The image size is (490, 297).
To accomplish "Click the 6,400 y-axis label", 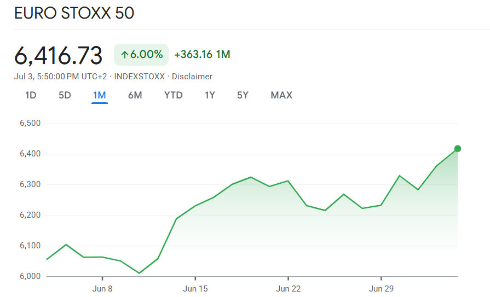I will pyautogui.click(x=30, y=154).
